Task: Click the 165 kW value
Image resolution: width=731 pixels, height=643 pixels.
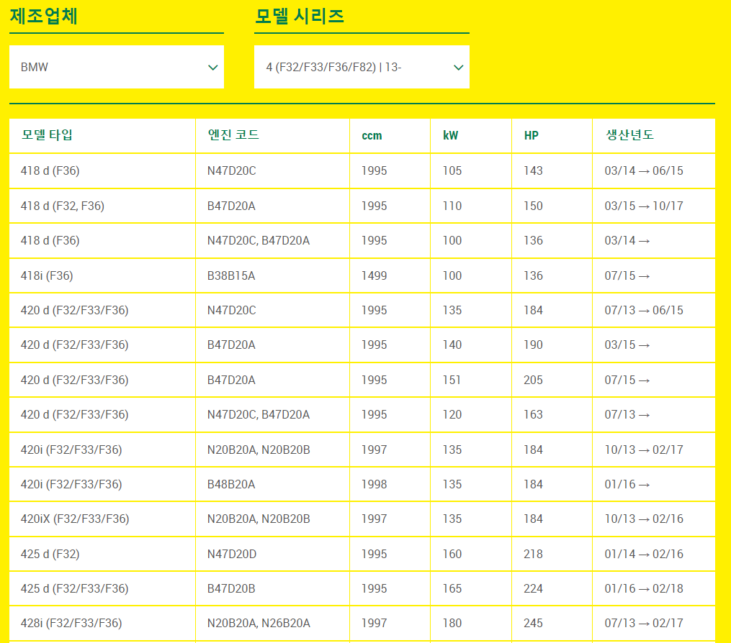Action: tap(452, 588)
